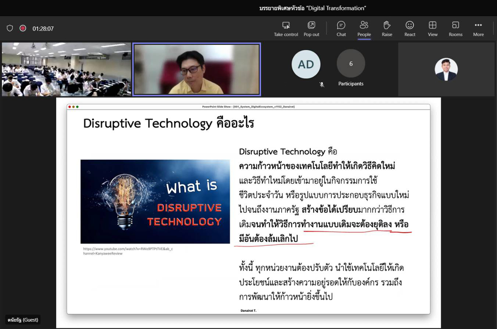
Task: Raise your hand in the meeting
Action: [387, 28]
